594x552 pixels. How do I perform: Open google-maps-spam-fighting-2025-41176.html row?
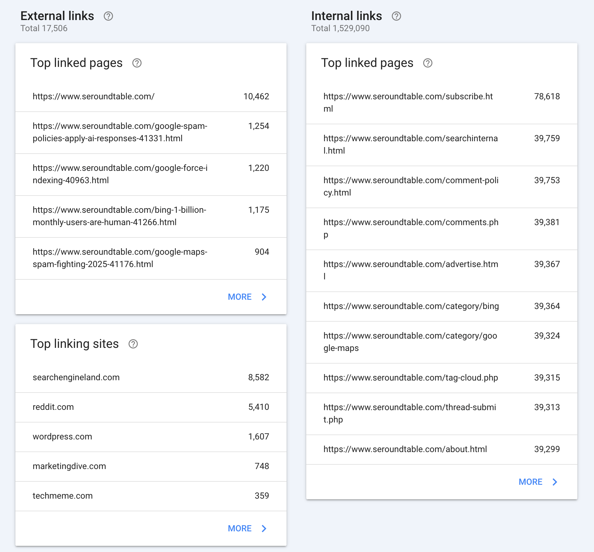151,258
